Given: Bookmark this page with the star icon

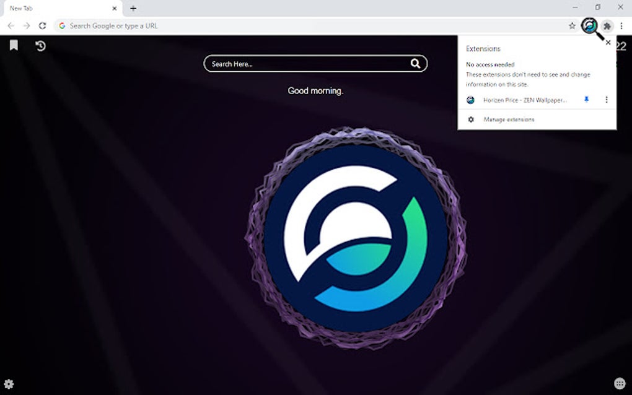Looking at the screenshot, I should [572, 26].
